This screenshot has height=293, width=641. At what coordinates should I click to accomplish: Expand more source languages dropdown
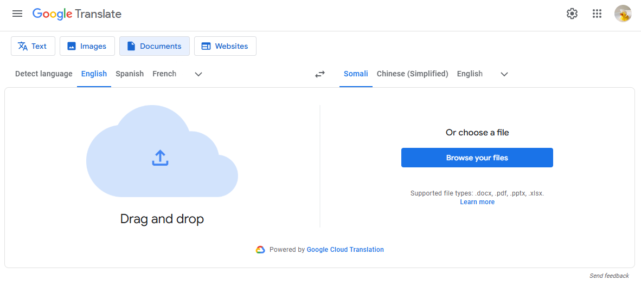point(198,74)
